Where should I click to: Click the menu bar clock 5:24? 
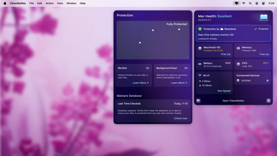271,3
